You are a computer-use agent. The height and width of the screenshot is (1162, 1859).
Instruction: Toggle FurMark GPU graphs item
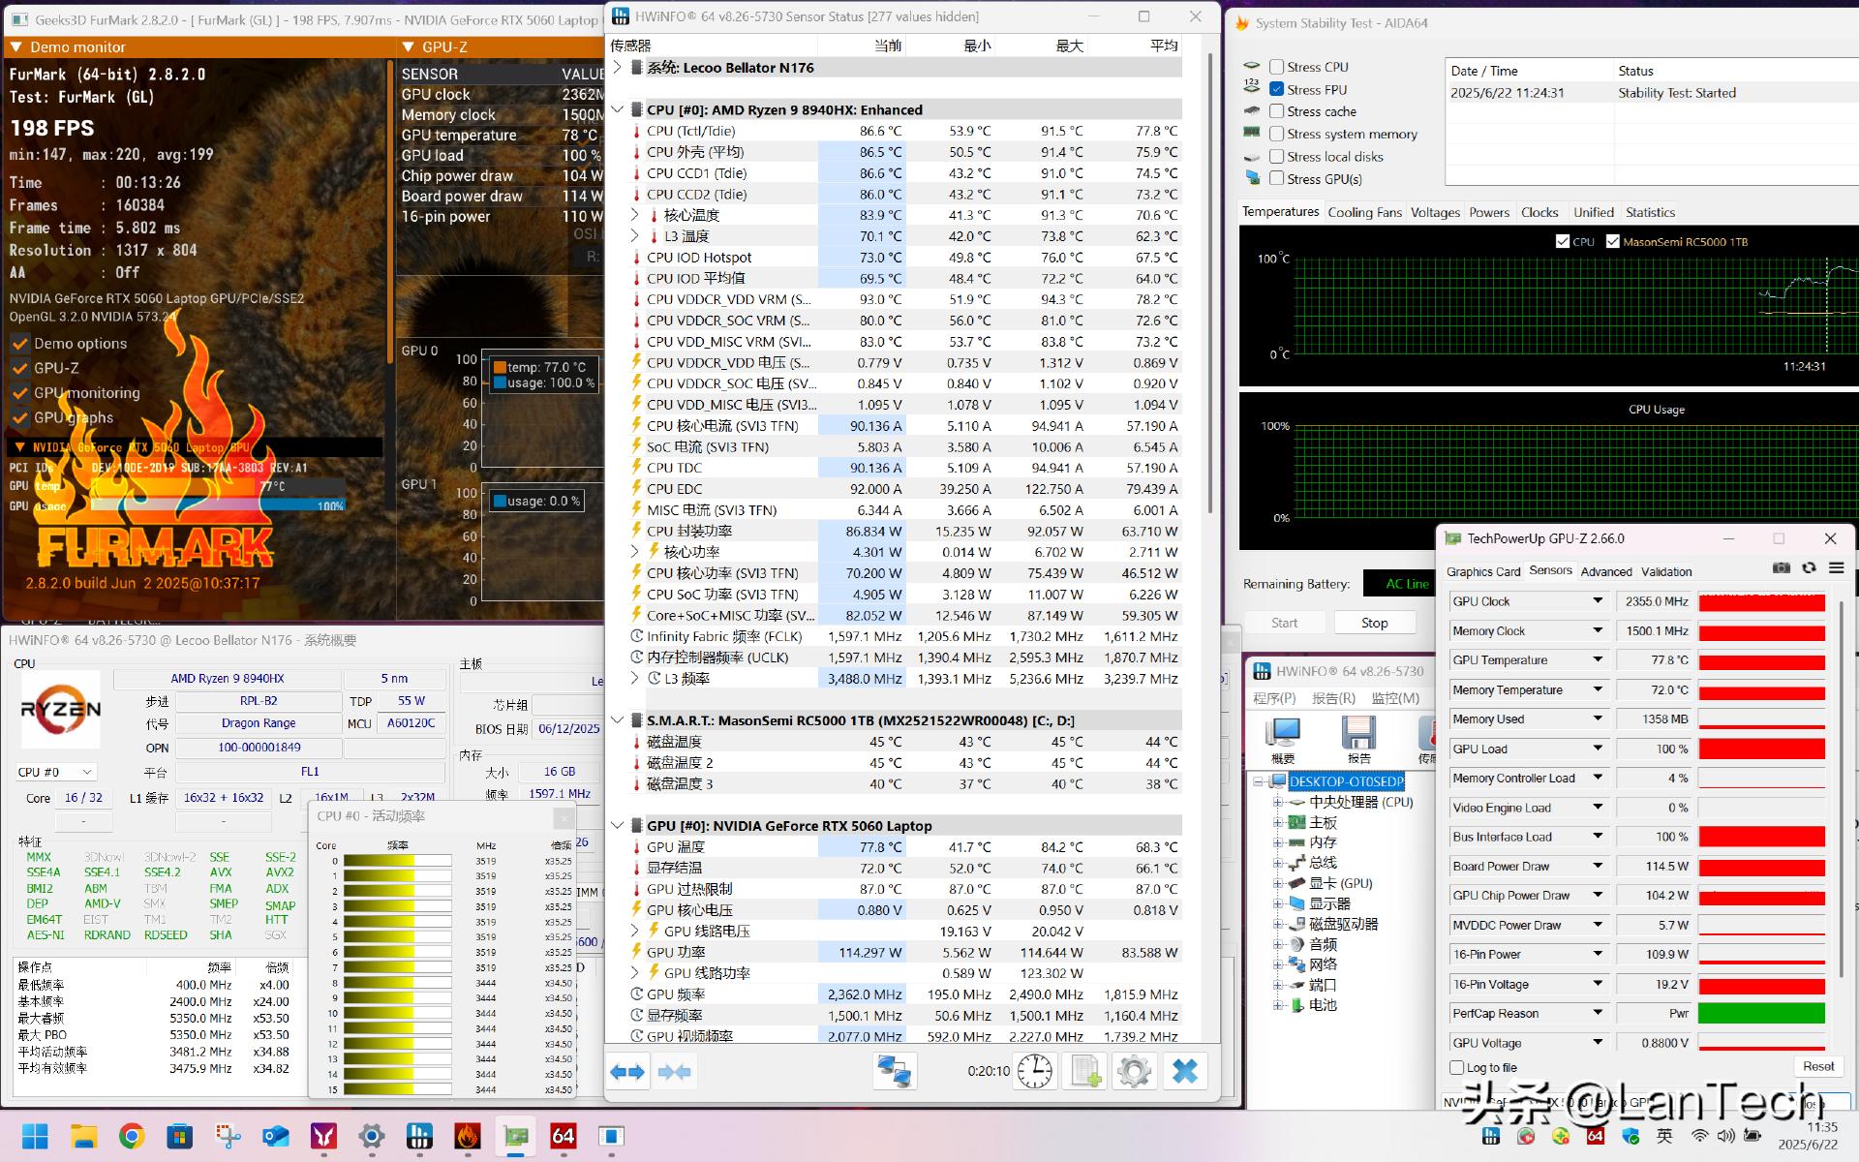pyautogui.click(x=63, y=417)
